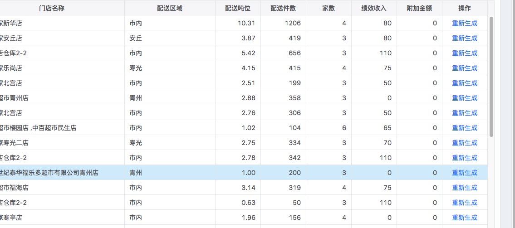Select the 超市福海店 store name cell

pos(62,188)
